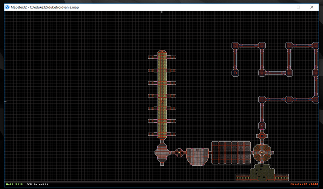Viewport: 323px width, 189px height.
Task: Click the Mapster32 app icon in title bar
Action: click(x=7, y=7)
